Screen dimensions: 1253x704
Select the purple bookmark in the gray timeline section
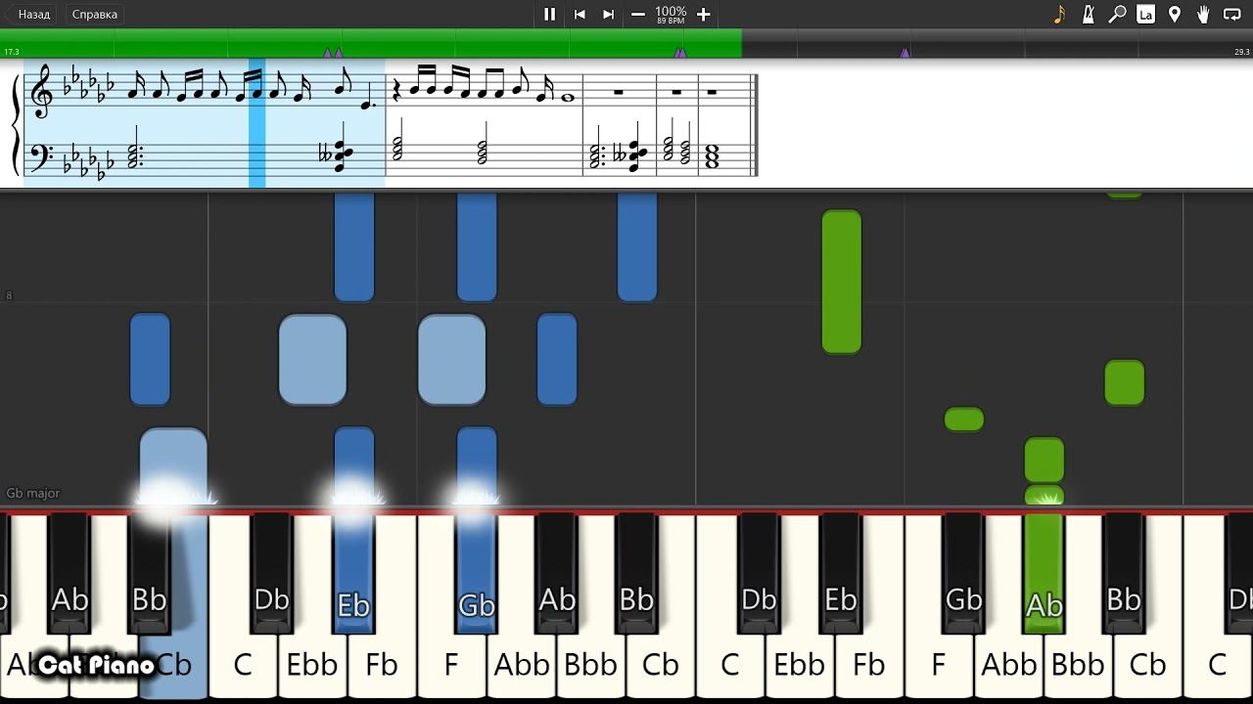click(x=905, y=53)
